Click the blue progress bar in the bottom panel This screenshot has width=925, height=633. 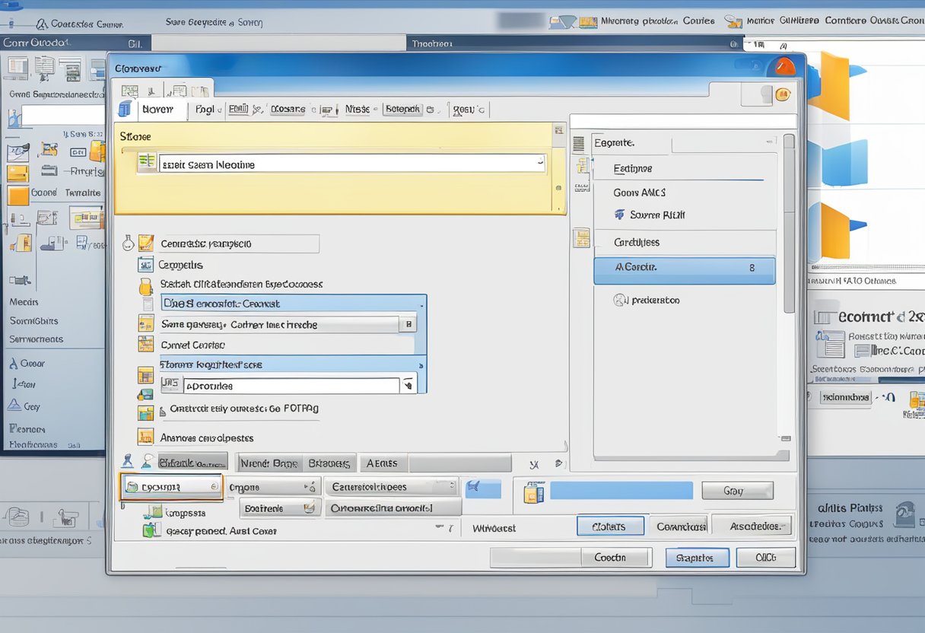tap(621, 491)
